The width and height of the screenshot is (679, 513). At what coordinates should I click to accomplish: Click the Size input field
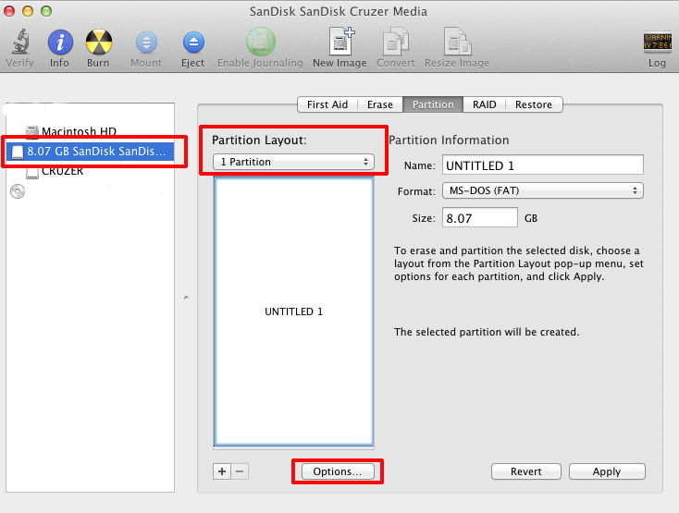click(480, 217)
